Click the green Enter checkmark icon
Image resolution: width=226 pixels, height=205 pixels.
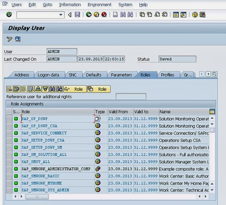pyautogui.click(x=9, y=15)
